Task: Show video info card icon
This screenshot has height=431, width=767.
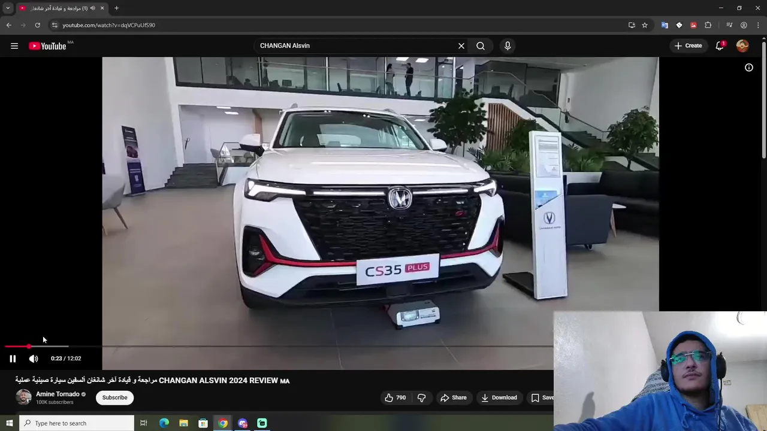Action: point(749,68)
